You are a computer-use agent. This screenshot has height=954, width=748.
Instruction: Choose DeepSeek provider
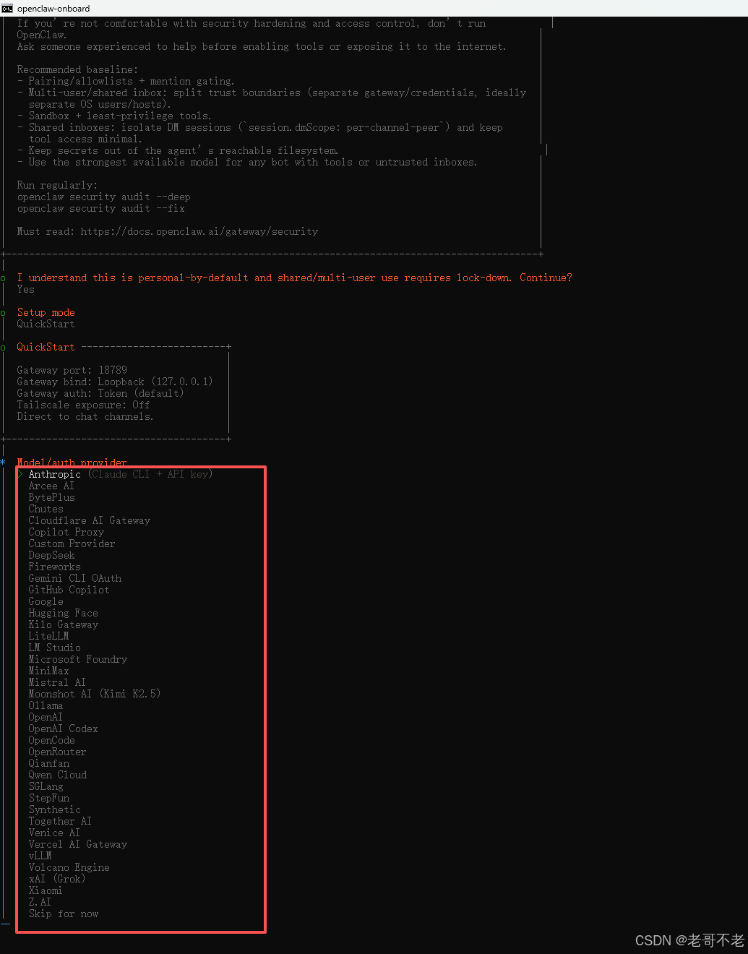(51, 555)
